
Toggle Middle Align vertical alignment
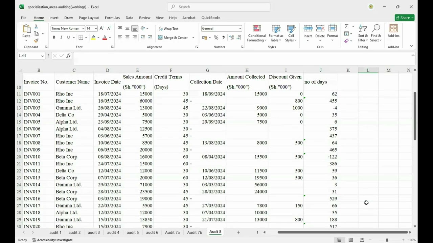click(127, 28)
